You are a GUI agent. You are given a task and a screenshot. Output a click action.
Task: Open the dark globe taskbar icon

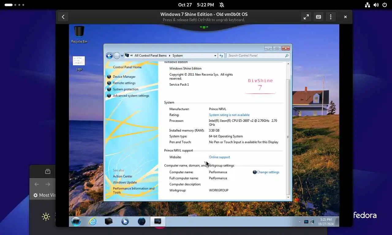coord(141,221)
